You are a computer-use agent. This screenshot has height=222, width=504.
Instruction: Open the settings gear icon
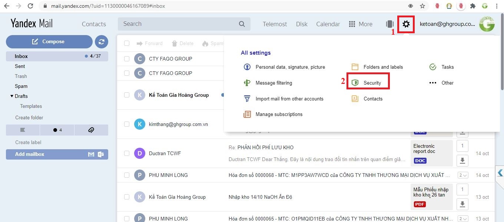pyautogui.click(x=406, y=24)
